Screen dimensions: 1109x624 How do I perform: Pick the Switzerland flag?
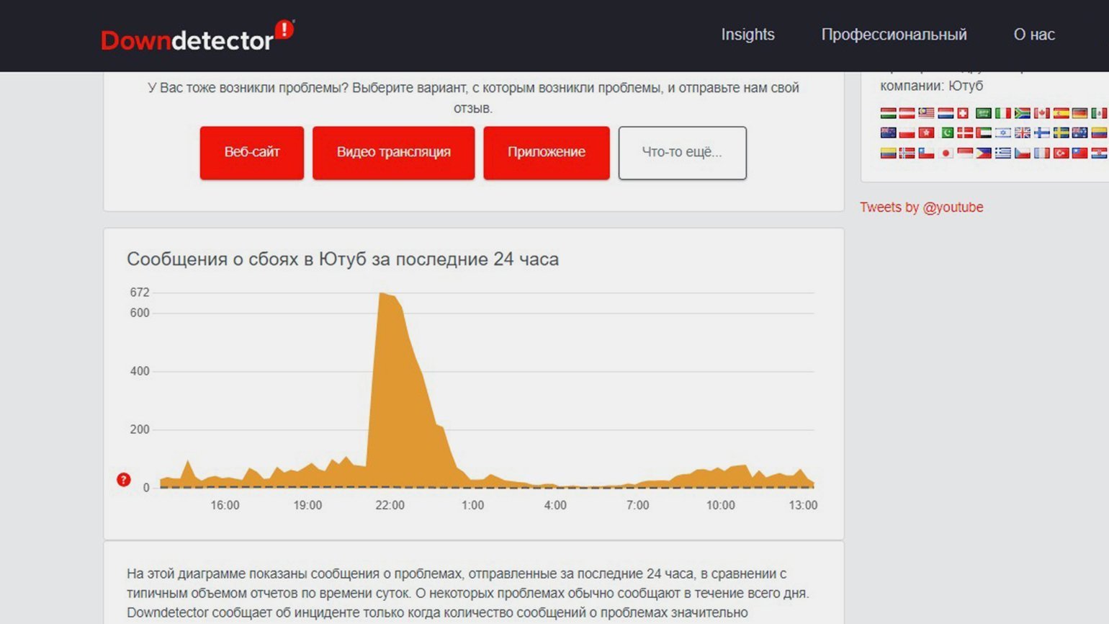pyautogui.click(x=963, y=113)
